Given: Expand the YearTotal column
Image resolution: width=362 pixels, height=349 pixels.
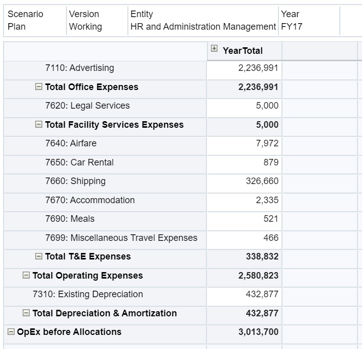Looking at the screenshot, I should tap(214, 49).
